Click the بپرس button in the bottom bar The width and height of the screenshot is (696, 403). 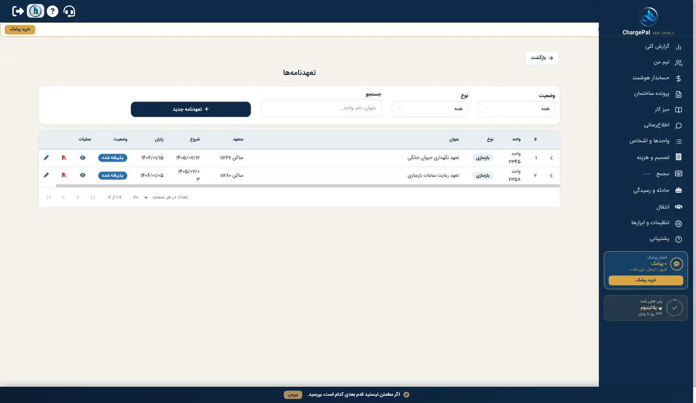[293, 394]
